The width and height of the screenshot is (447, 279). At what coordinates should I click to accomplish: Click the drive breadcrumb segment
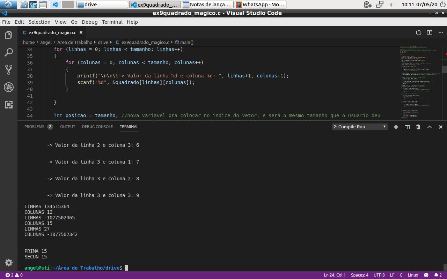click(x=103, y=42)
